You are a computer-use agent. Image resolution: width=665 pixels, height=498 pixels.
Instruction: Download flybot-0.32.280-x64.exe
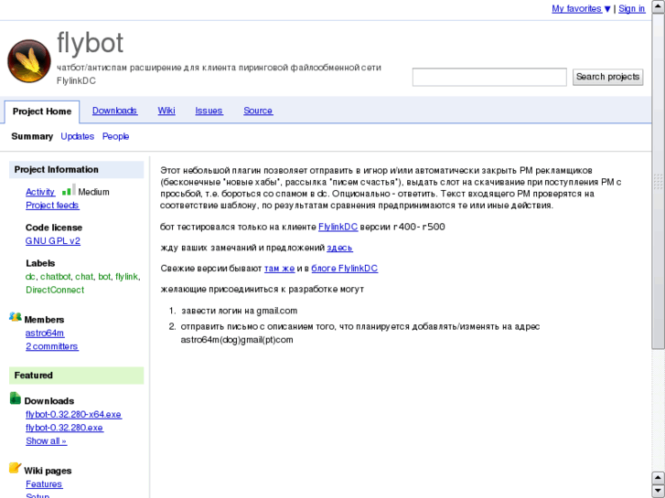[x=73, y=415]
